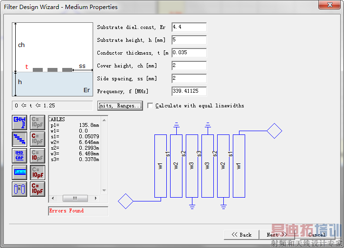The image size is (344, 248).
Task: Click the fourth C=10pF icon with red 10pF
Action: tap(38, 172)
